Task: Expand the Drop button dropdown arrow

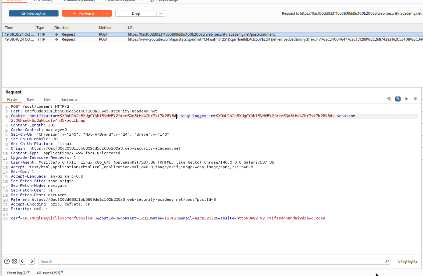Action: (x=161, y=13)
